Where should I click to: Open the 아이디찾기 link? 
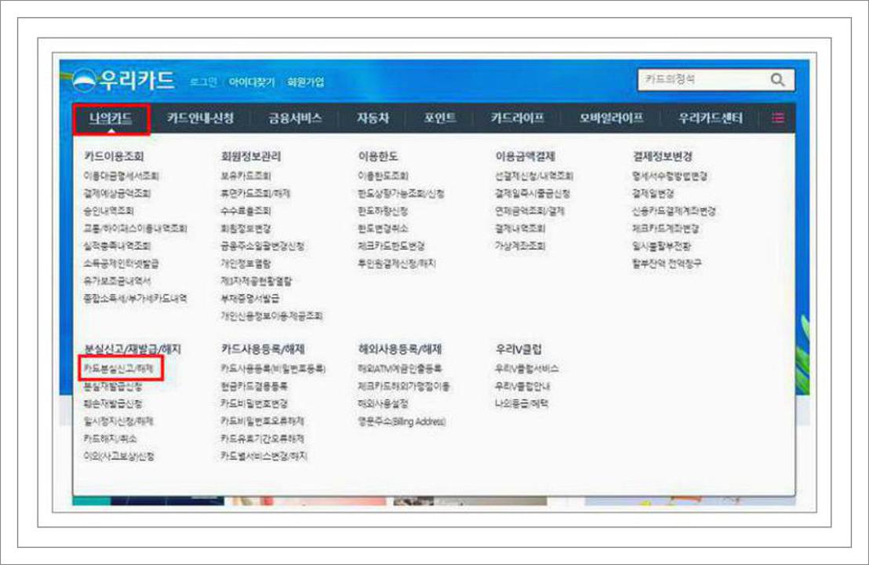coord(252,82)
